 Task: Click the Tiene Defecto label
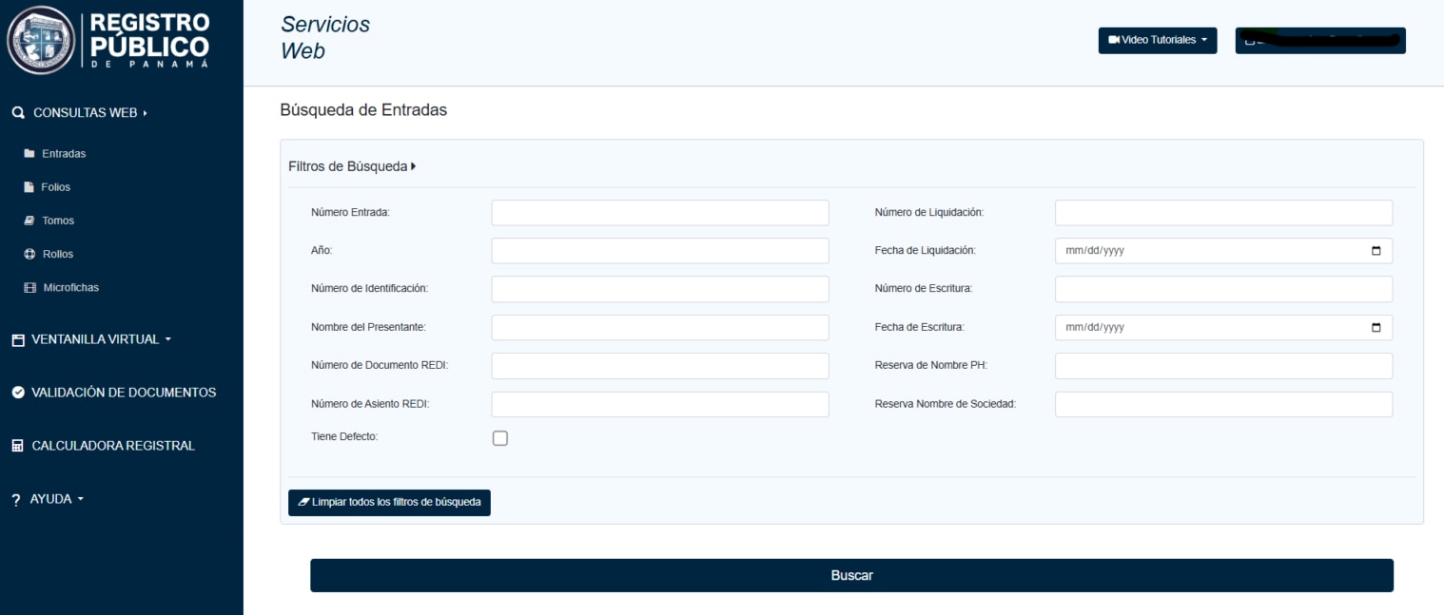(344, 437)
